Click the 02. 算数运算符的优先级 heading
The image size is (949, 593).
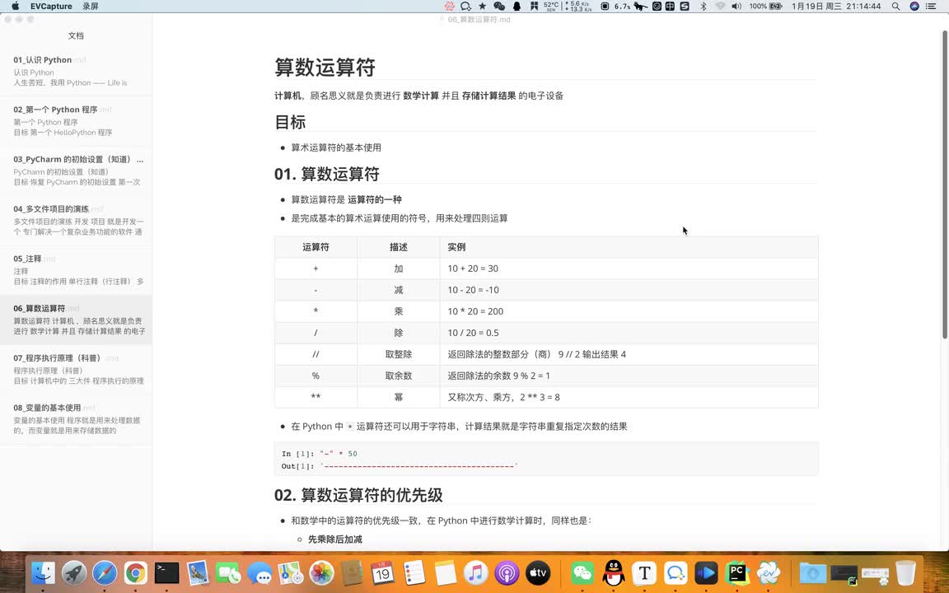[x=358, y=495]
